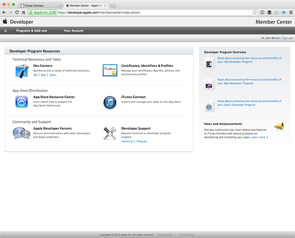Viewport: 295px width, 238px height.
Task: Open the Your Account menu
Action: coord(73,30)
